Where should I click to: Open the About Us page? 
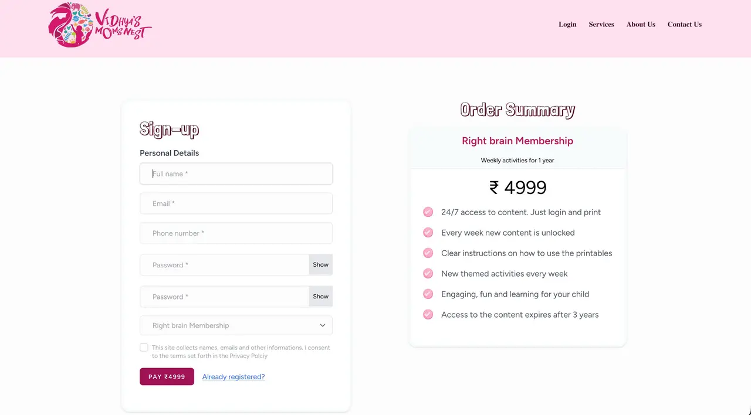point(641,25)
